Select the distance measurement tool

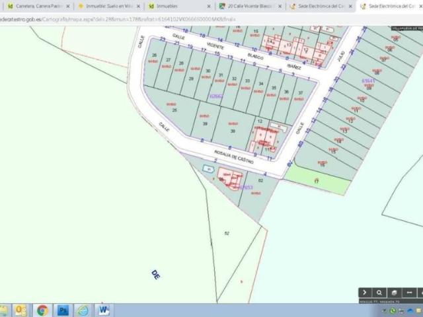408,292
